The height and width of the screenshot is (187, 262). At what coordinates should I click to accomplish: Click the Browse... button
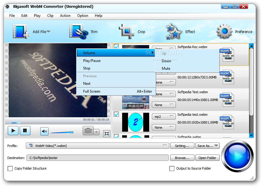(x=182, y=158)
